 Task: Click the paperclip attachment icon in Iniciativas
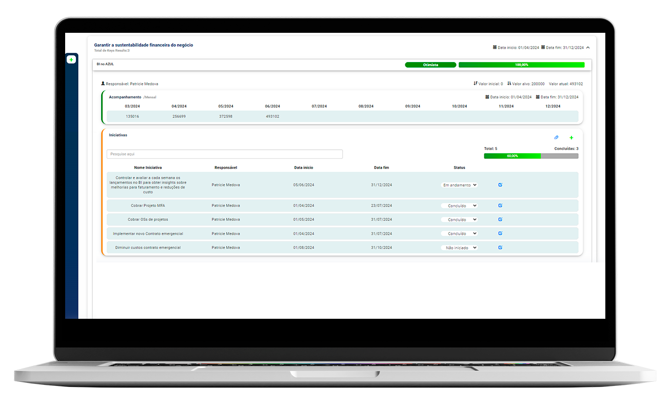pos(556,137)
